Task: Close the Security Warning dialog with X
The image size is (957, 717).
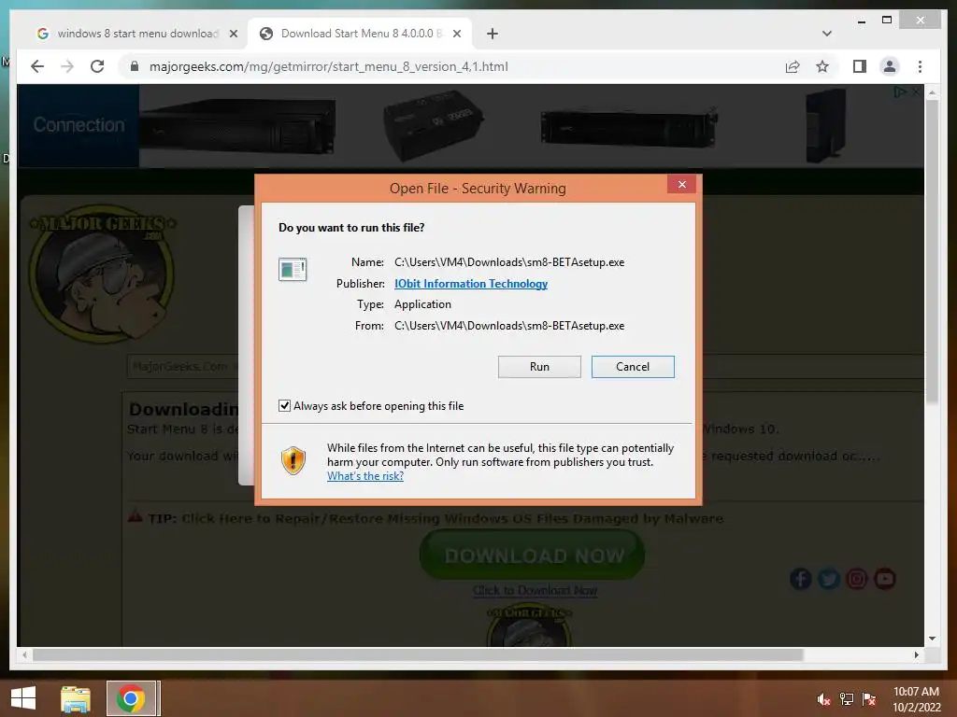Action: tap(681, 184)
